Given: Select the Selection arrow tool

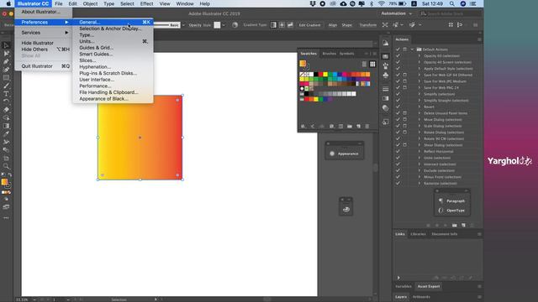Looking at the screenshot, I should coord(6,45).
